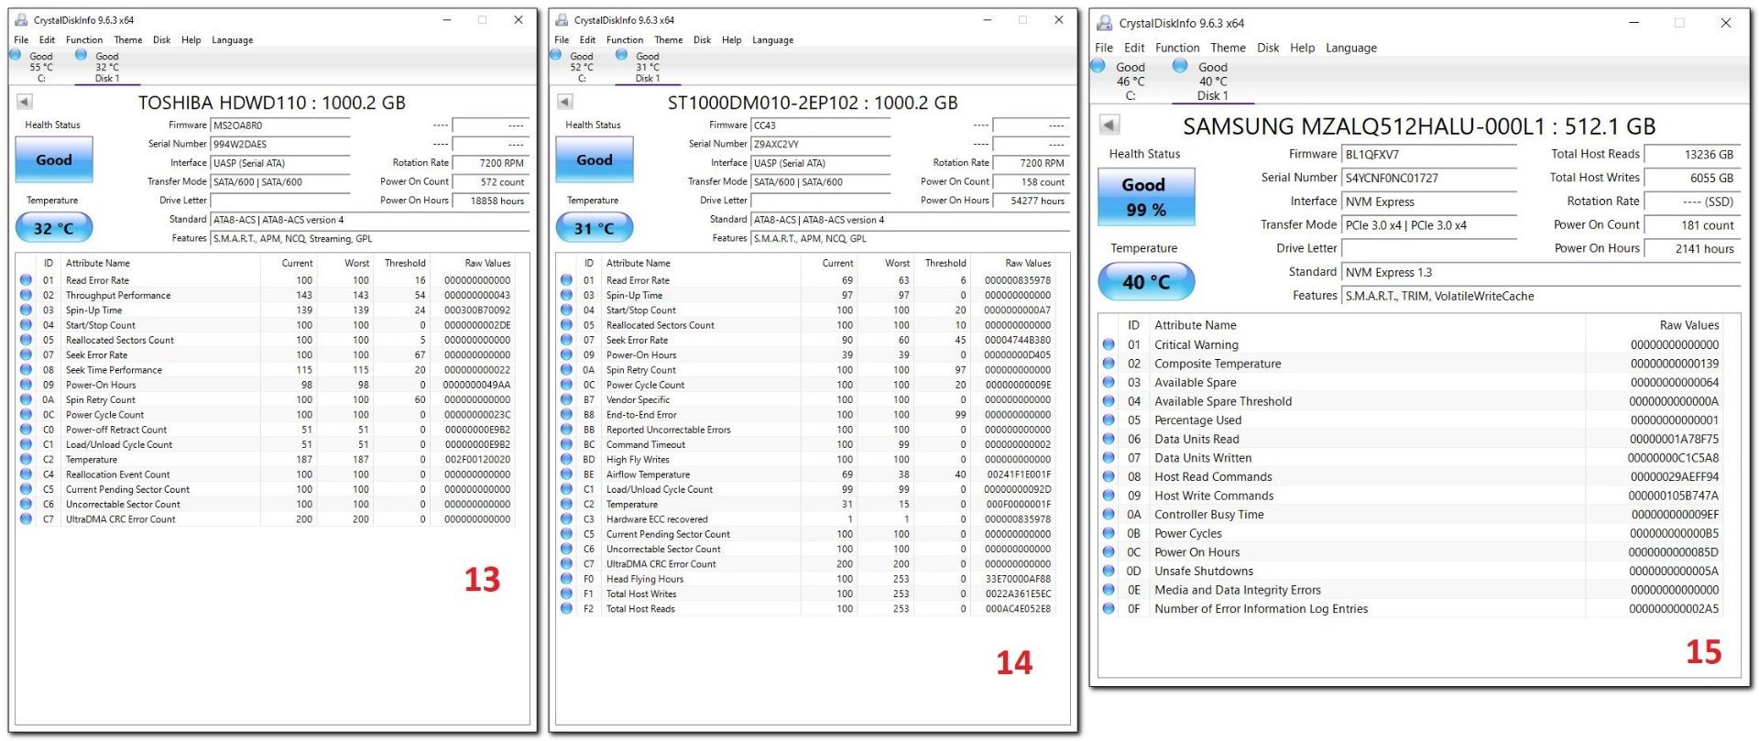
Task: Click status dot of UltraDMA CRC Error Count in TOSHIBA window
Action: pyautogui.click(x=26, y=519)
